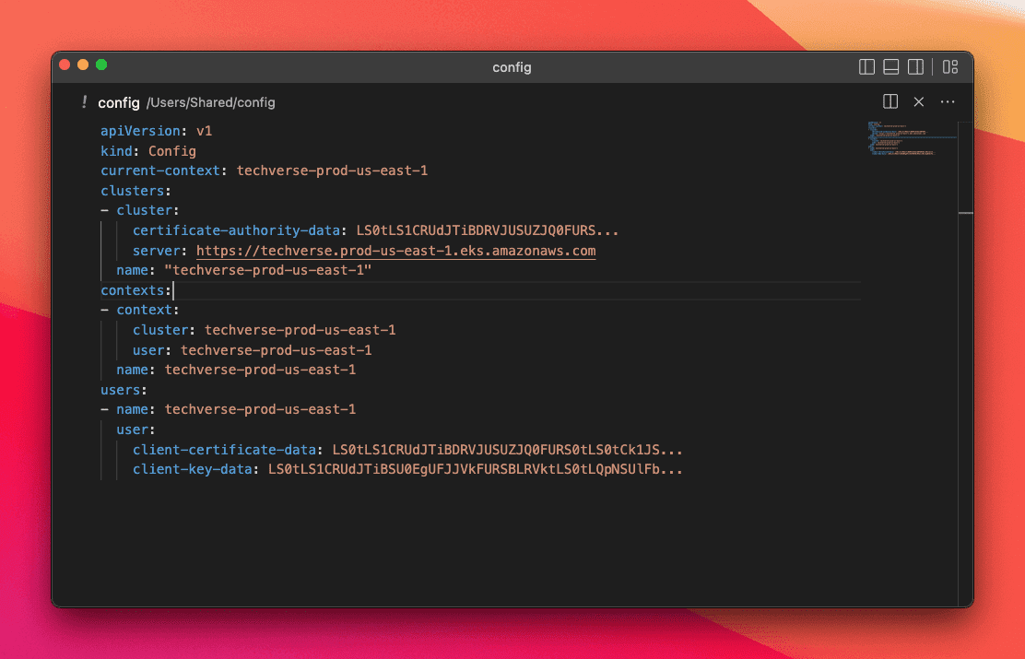The height and width of the screenshot is (659, 1025).
Task: Toggle the left dock panel
Action: [x=866, y=66]
